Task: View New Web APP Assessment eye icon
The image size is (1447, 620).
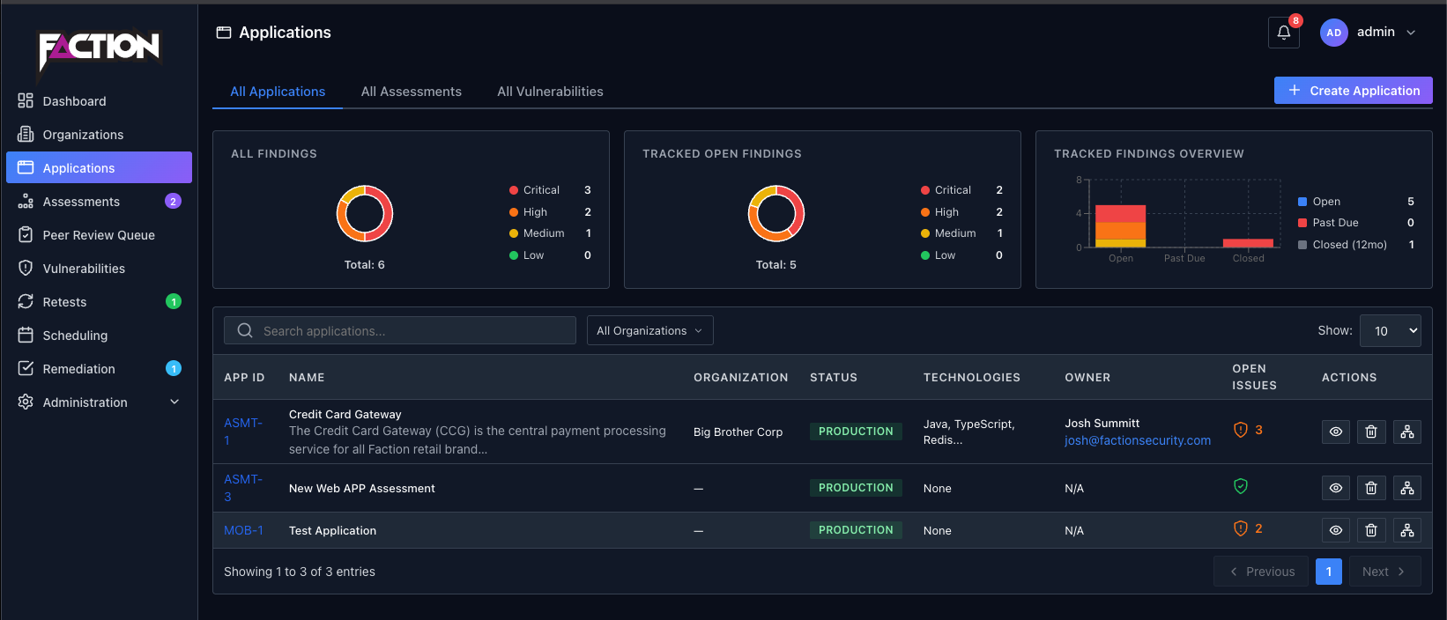Action: 1336,488
